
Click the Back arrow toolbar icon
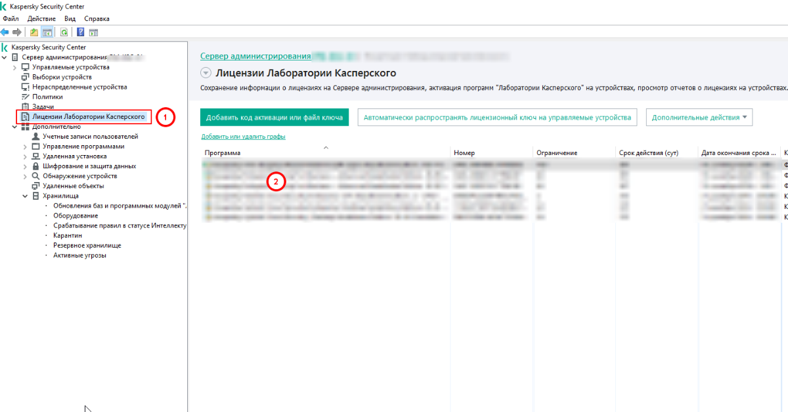5,32
